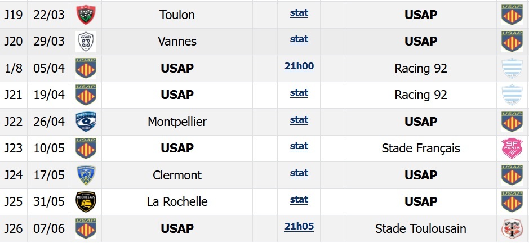Click USAP logo in the J26 row
This screenshot has width=529, height=243.
click(x=86, y=229)
